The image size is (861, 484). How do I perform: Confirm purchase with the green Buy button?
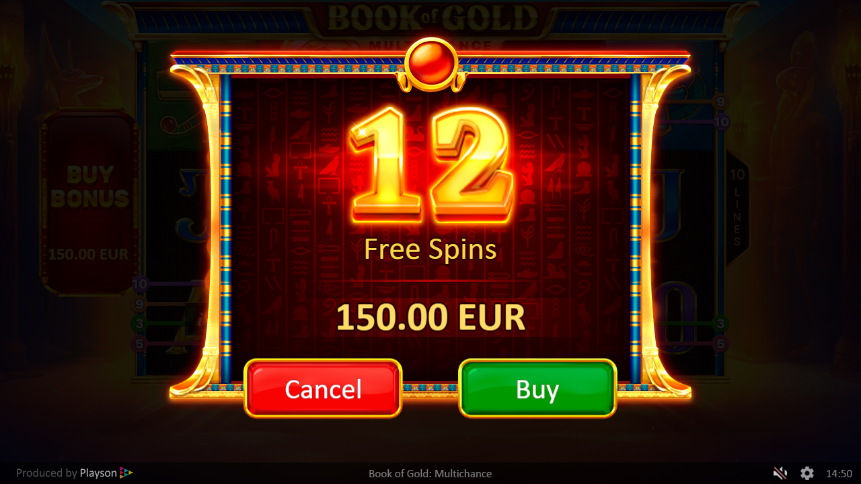click(537, 389)
